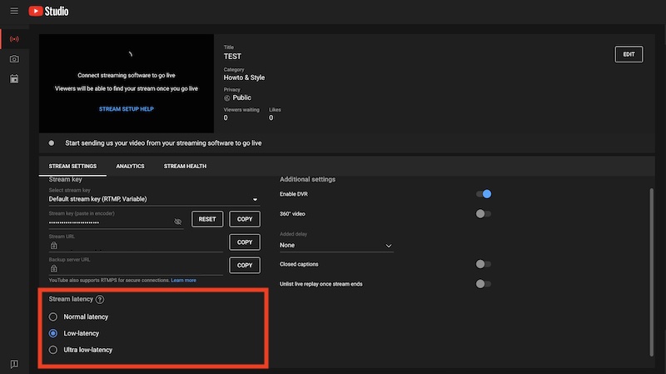Click the TEST stream title text

pyautogui.click(x=232, y=57)
